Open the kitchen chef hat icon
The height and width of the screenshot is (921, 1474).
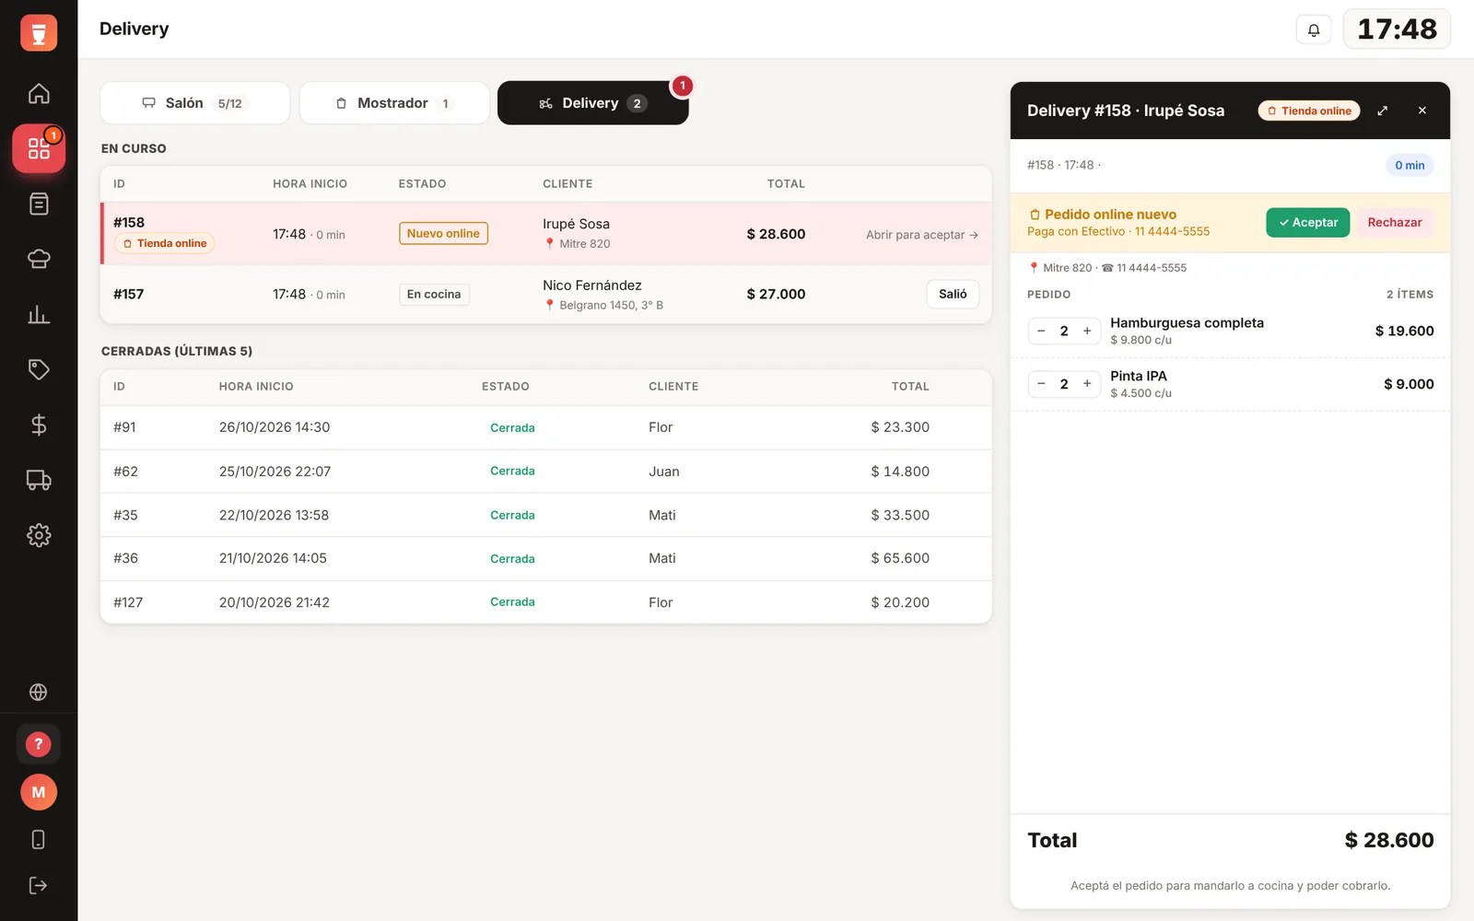point(39,259)
